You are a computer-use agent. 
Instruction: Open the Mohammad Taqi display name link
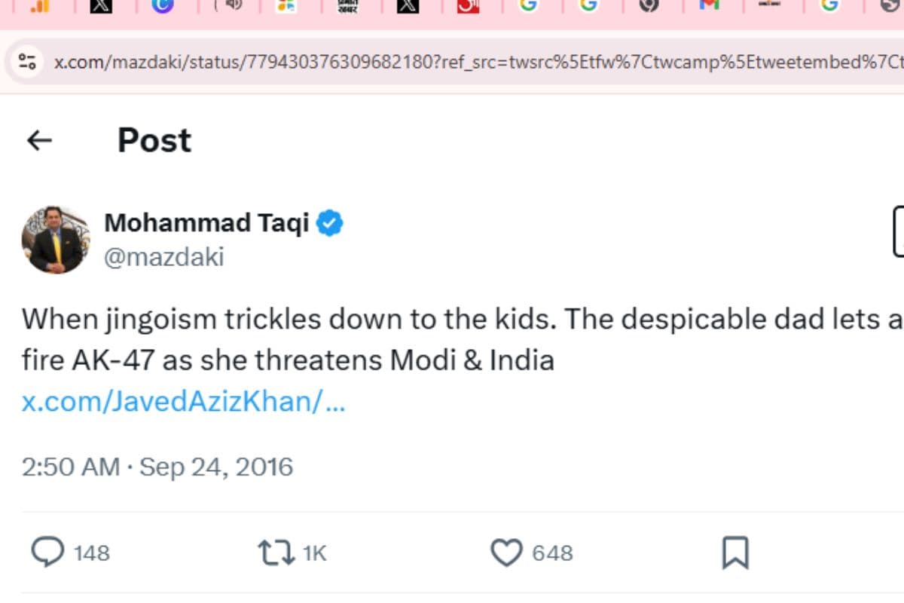click(x=206, y=223)
